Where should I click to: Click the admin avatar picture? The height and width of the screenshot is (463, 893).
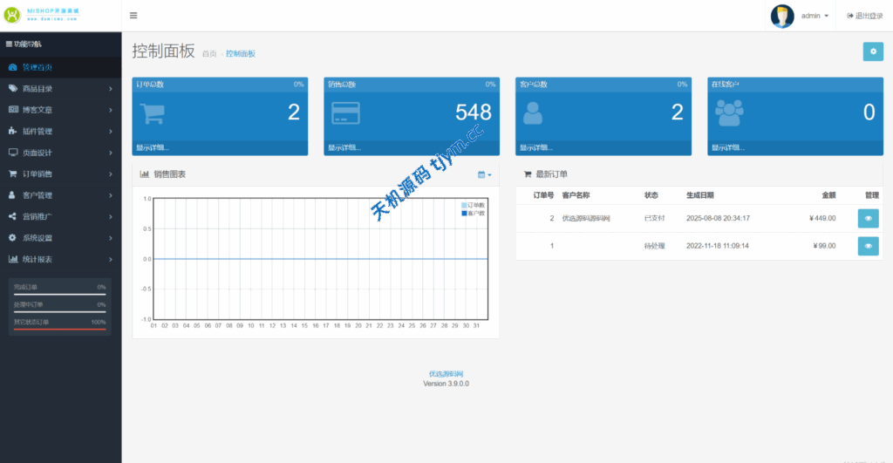782,16
